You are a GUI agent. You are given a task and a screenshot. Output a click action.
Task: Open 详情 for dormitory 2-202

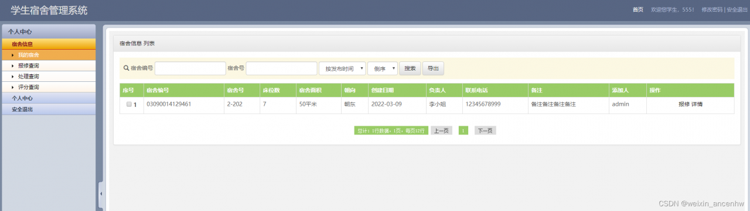coord(697,105)
